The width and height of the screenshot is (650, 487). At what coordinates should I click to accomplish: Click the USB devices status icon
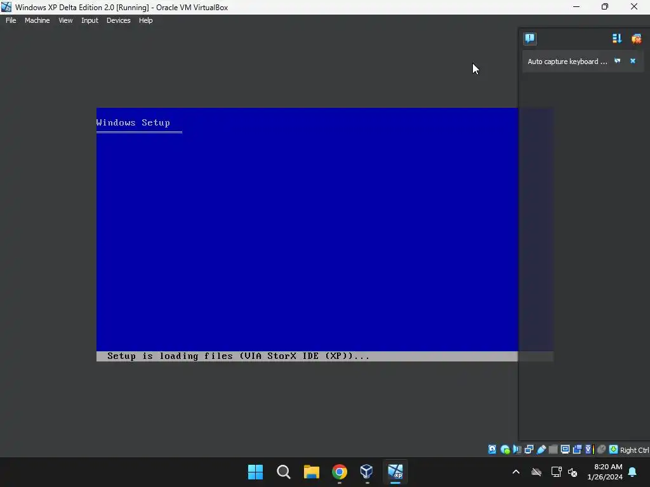[541, 450]
